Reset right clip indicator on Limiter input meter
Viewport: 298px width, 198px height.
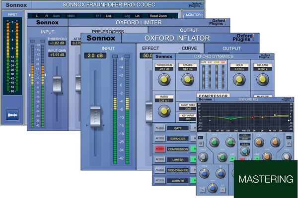click(x=43, y=41)
